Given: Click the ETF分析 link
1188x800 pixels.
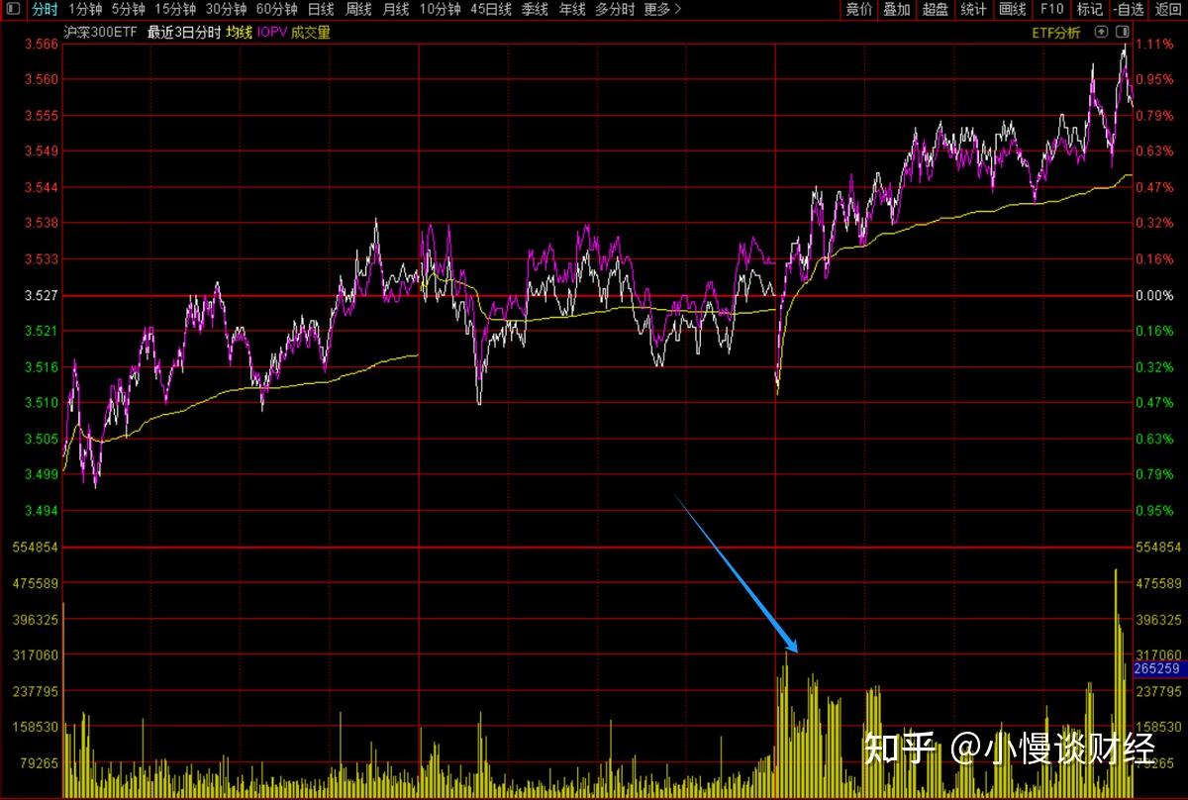Looking at the screenshot, I should pyautogui.click(x=1056, y=33).
